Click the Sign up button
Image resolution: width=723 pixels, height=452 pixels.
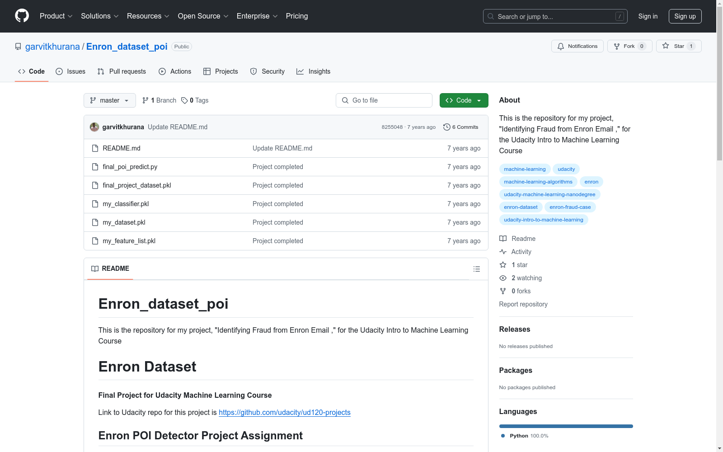pos(685,16)
